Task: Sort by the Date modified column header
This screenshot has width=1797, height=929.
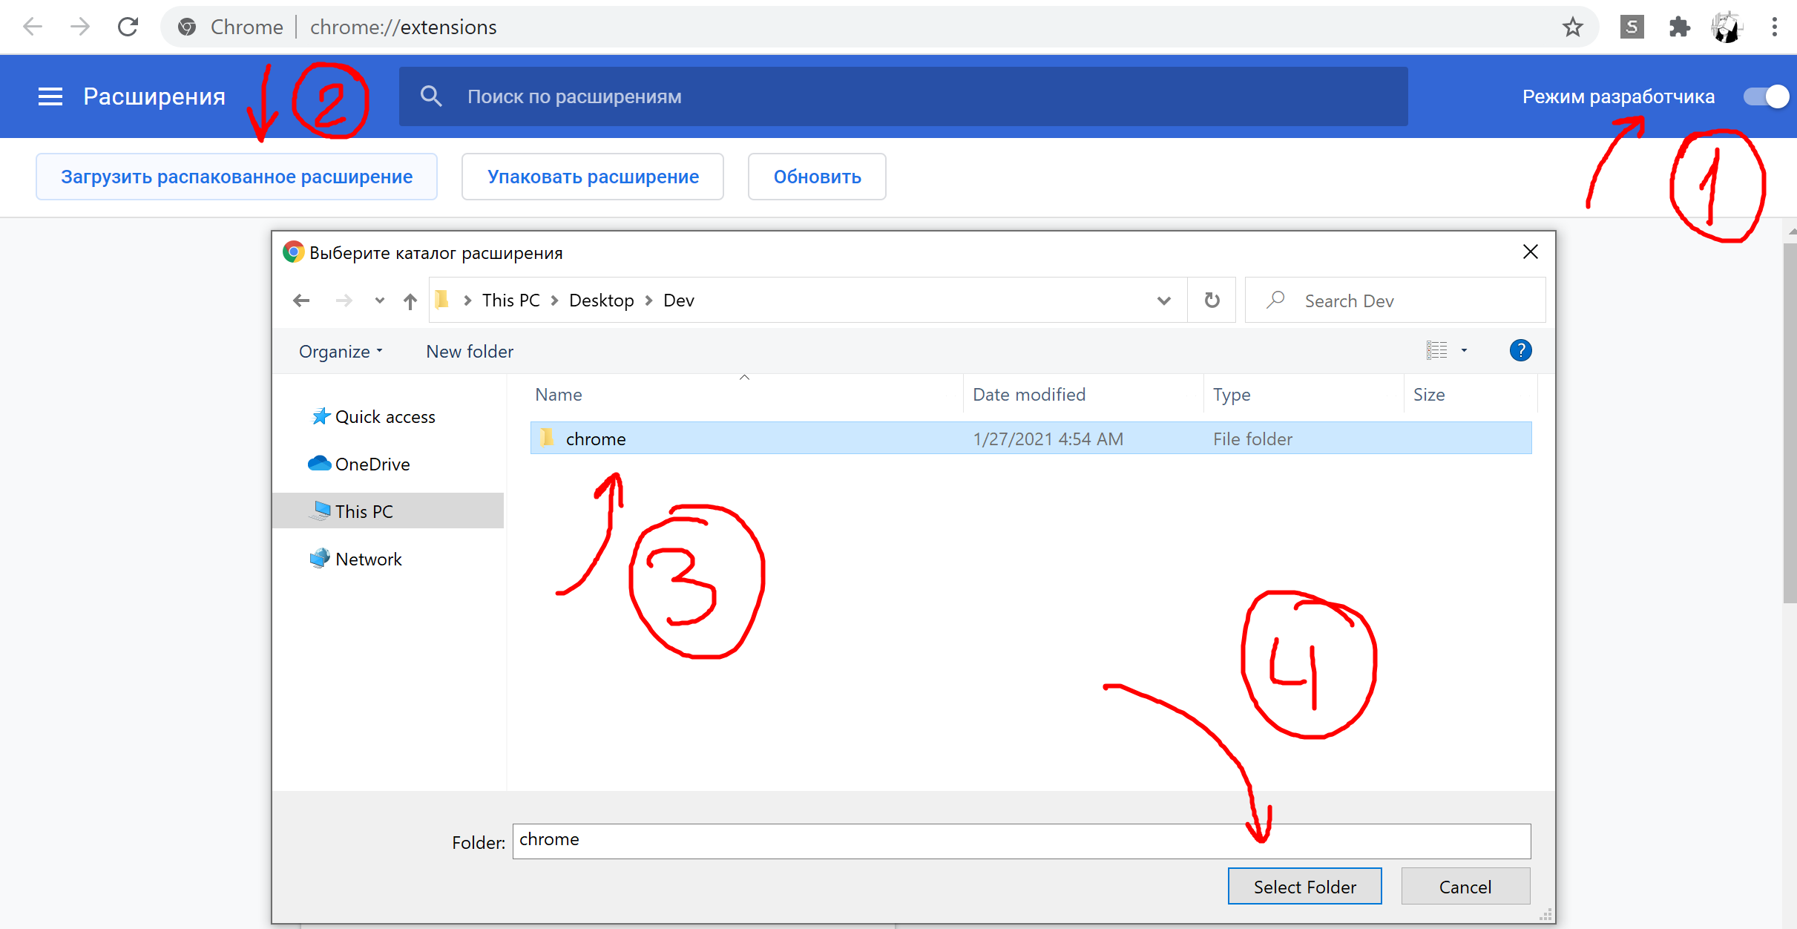Action: point(1028,395)
